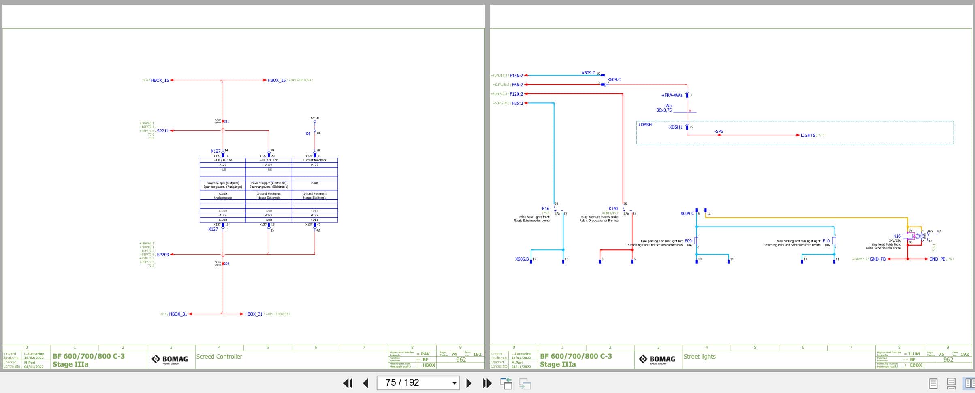Viewport: 975px width, 393px height.
Task: Enable continuous scrolling page view icon
Action: point(952,383)
